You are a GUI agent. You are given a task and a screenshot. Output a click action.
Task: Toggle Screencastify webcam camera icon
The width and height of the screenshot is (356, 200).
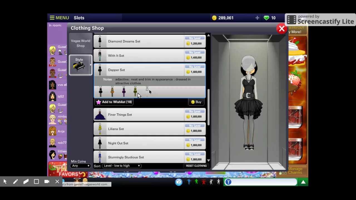[x=47, y=181]
